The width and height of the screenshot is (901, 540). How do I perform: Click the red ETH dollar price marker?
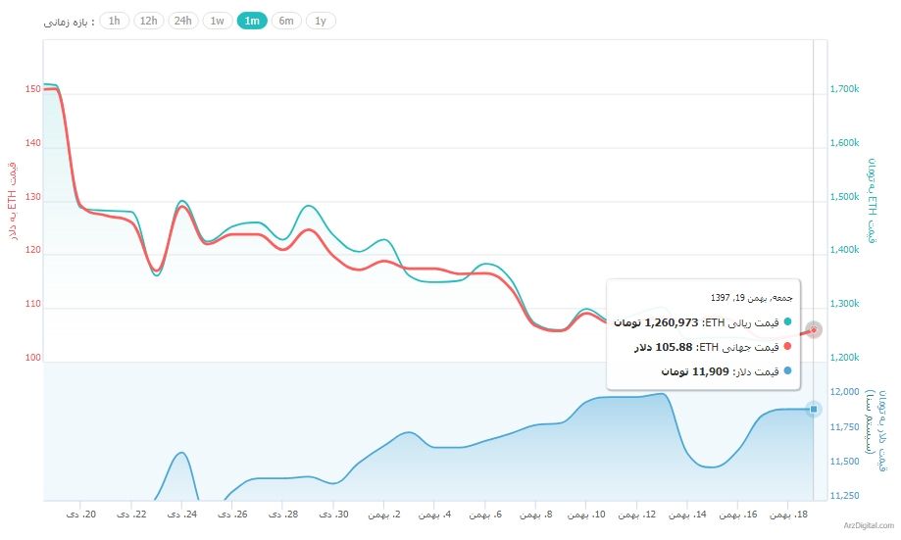click(x=813, y=330)
